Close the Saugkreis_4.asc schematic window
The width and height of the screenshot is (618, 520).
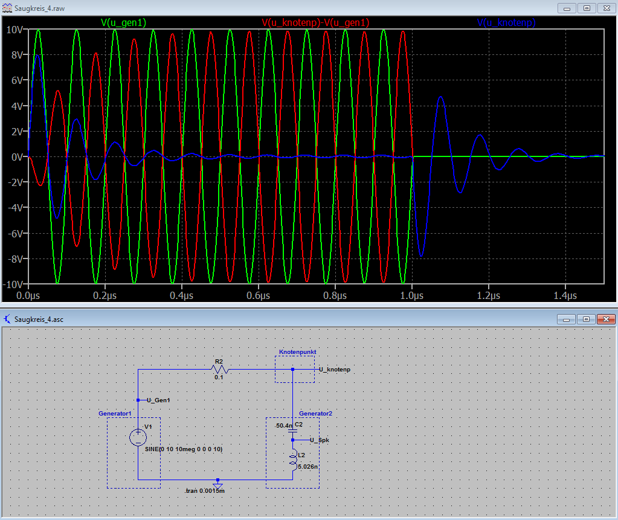point(605,319)
